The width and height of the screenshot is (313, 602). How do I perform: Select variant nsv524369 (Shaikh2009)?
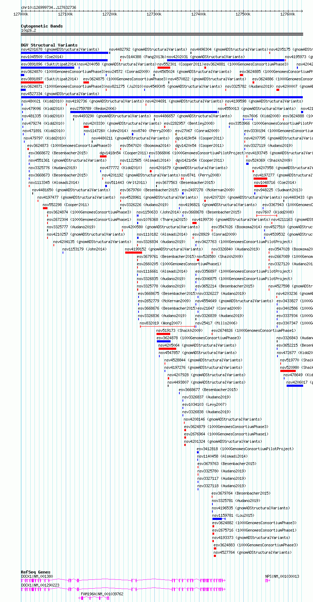pyautogui.click(x=269, y=161)
